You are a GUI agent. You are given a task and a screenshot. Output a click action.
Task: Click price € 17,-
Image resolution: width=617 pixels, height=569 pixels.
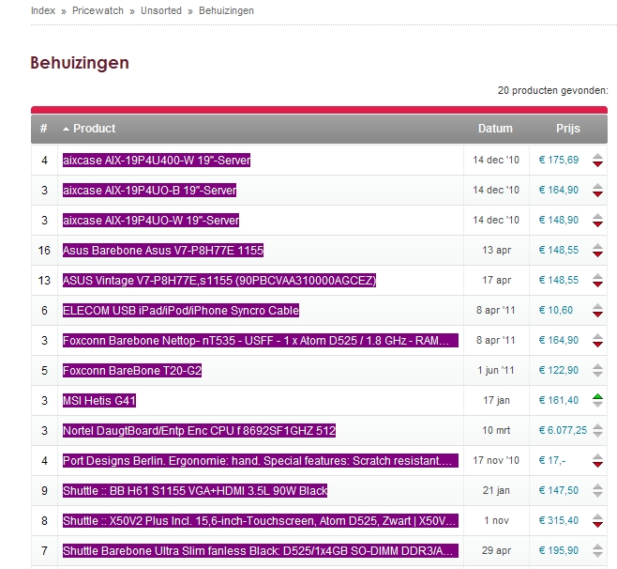tap(551, 460)
